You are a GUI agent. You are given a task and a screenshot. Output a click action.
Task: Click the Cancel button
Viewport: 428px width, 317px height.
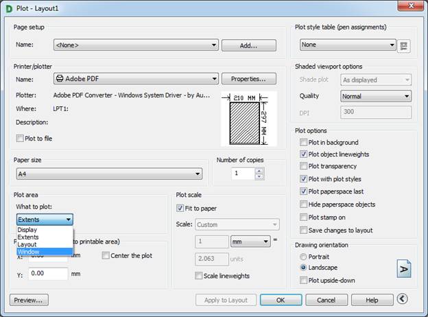(x=326, y=300)
